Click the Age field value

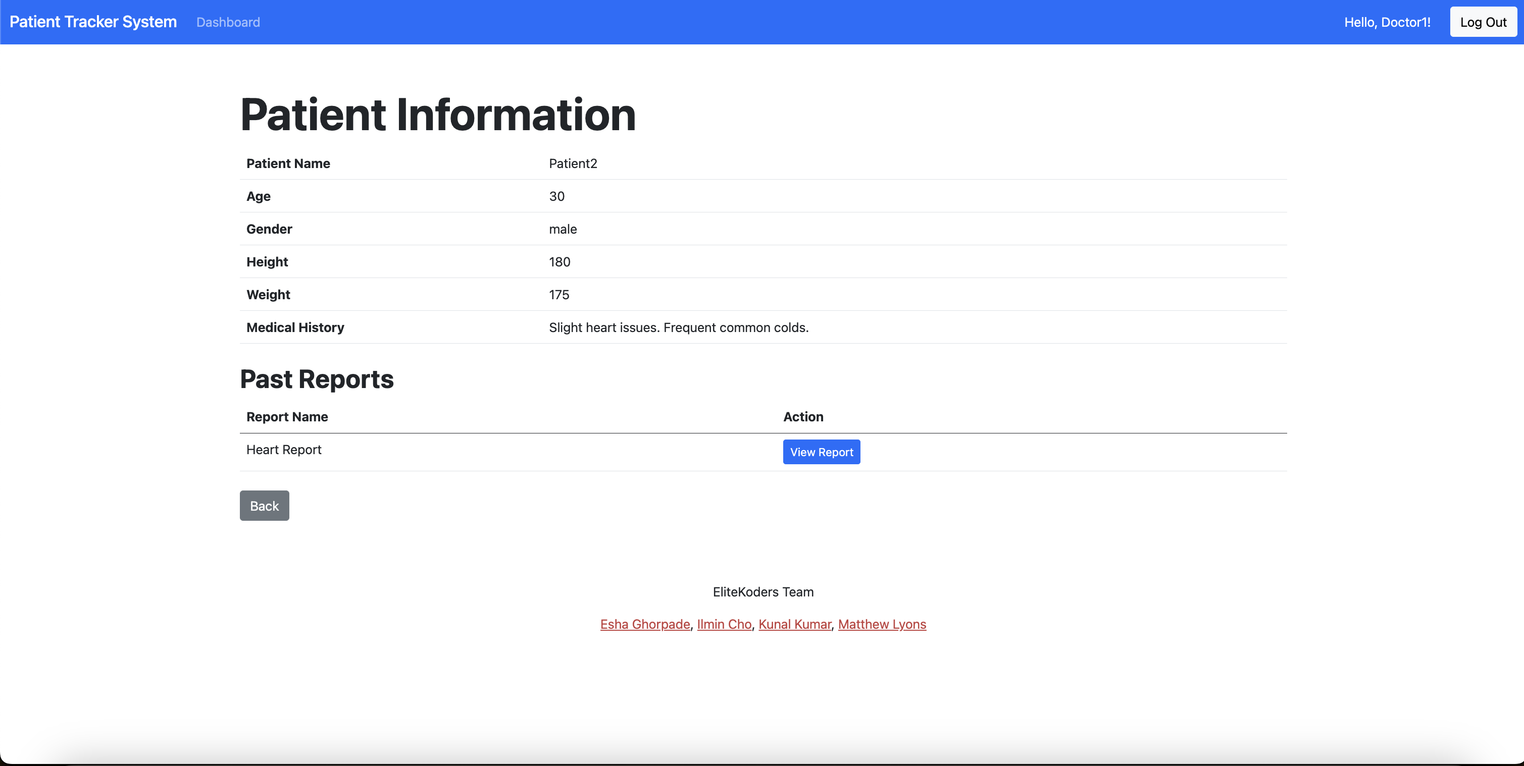pyautogui.click(x=555, y=195)
